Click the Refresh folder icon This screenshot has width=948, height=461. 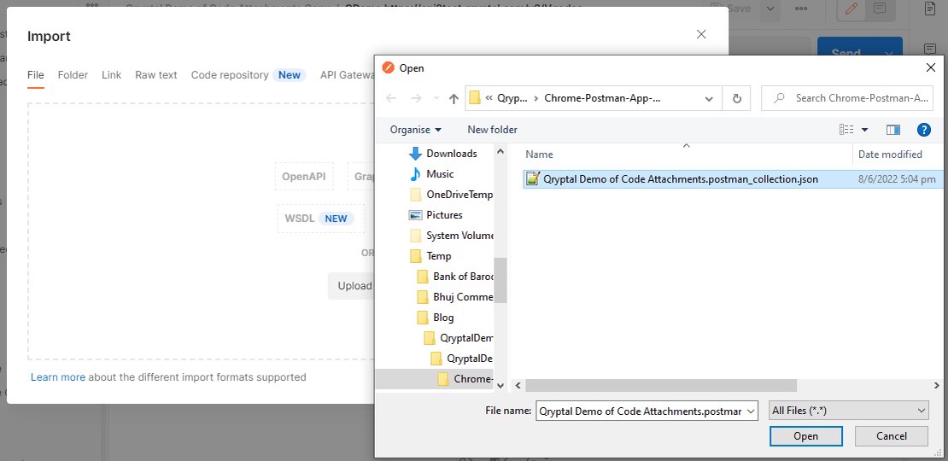(x=736, y=98)
